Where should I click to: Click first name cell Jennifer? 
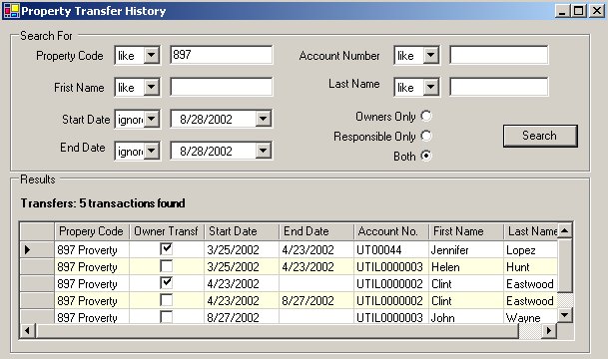pos(466,249)
